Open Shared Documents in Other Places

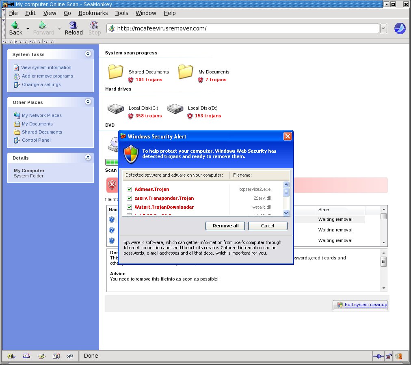[x=42, y=132]
